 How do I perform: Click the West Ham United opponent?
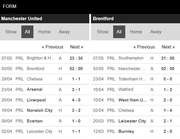coord(132,100)
